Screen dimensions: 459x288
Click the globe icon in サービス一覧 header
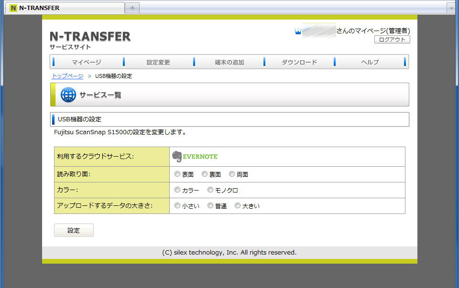point(67,94)
